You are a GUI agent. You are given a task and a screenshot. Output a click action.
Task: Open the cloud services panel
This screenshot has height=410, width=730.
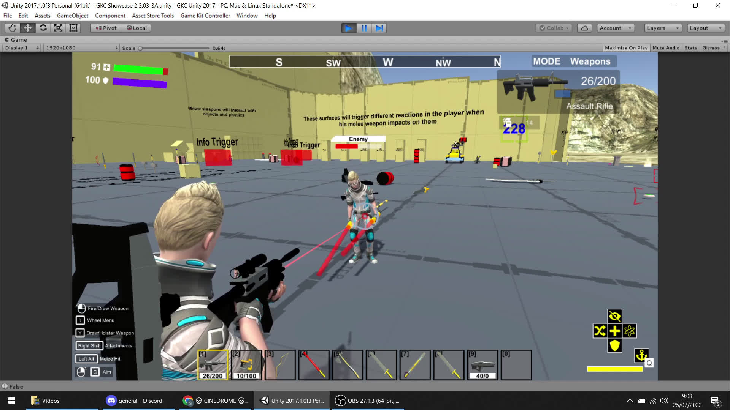point(584,28)
